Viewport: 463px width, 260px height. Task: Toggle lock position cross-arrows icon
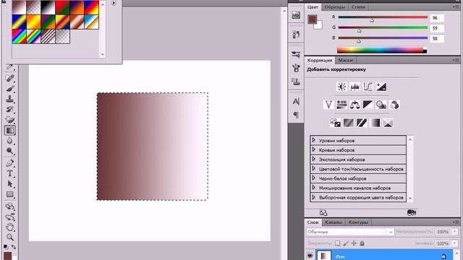(354, 243)
